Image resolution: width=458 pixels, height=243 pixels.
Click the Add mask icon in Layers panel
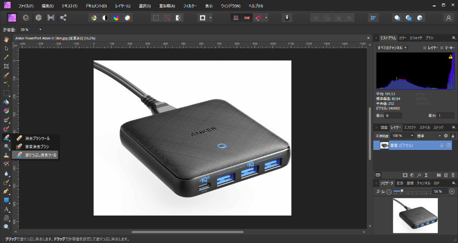pos(405,175)
